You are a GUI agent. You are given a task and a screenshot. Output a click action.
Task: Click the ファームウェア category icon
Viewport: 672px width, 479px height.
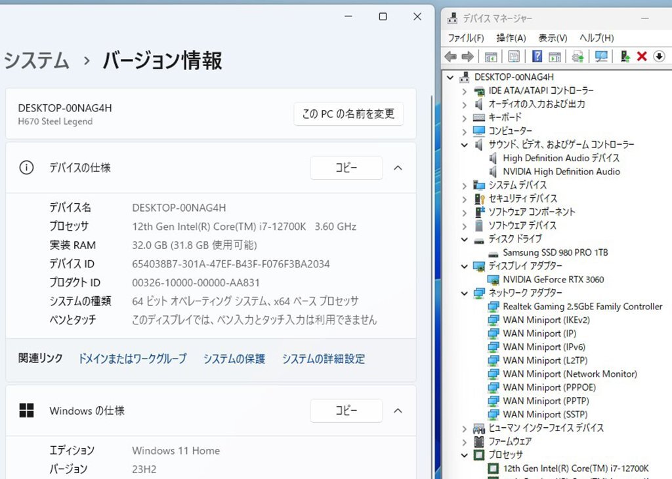point(478,442)
